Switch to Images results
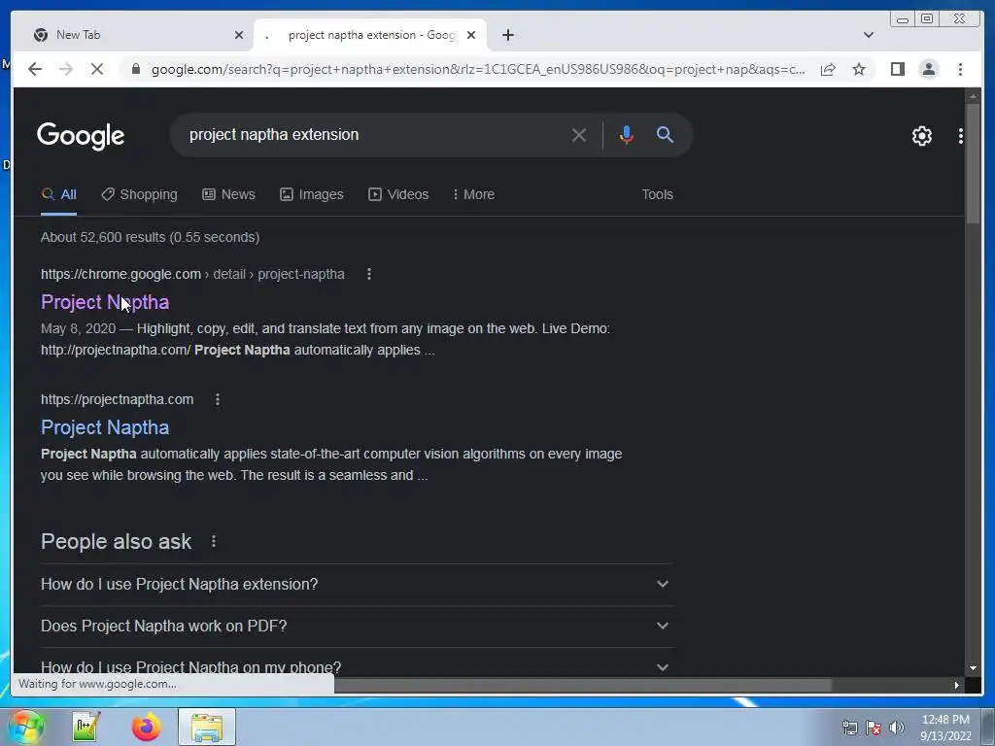The width and height of the screenshot is (995, 746). click(x=312, y=194)
